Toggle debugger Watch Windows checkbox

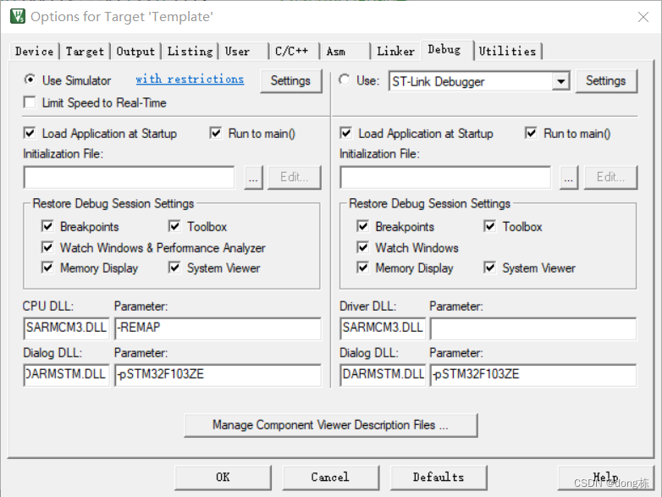(363, 247)
